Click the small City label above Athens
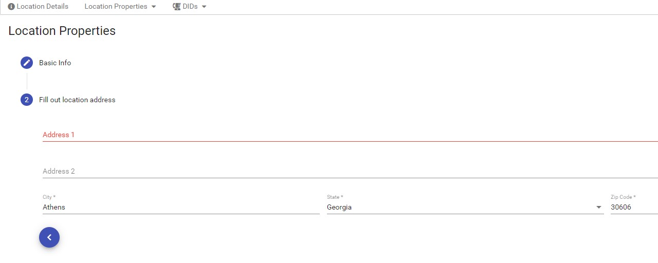 pyautogui.click(x=49, y=197)
